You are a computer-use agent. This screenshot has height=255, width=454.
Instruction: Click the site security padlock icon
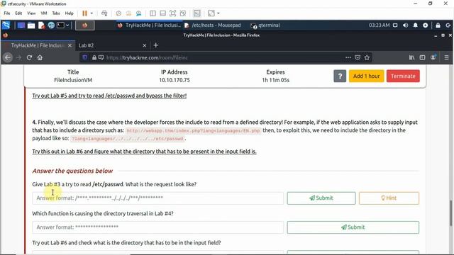94,57
